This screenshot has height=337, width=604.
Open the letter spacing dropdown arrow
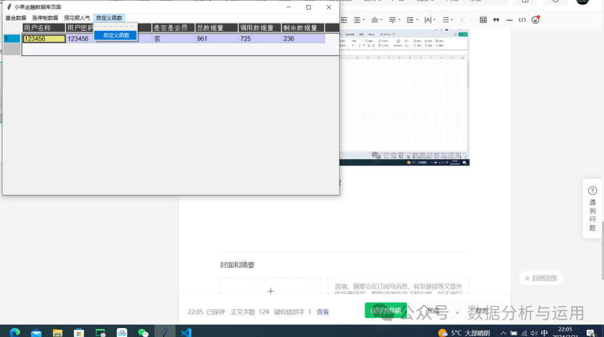[x=435, y=20]
